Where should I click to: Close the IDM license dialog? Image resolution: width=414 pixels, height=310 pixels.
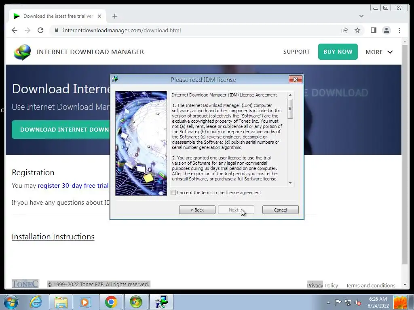295,80
